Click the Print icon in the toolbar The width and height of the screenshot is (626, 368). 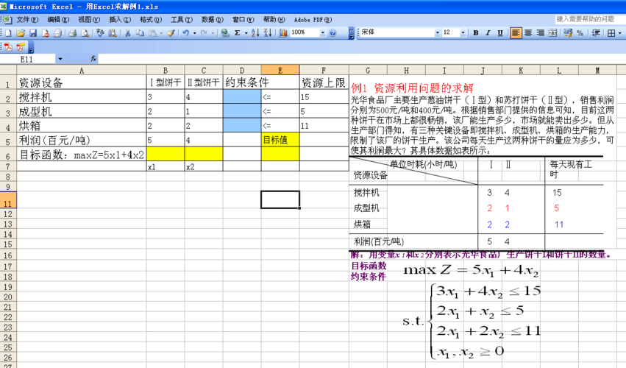72,33
